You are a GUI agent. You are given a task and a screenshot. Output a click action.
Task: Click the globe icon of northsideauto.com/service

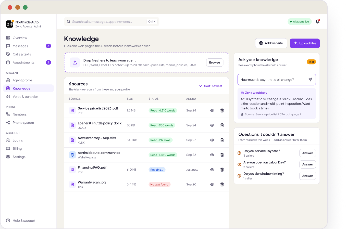point(72,155)
